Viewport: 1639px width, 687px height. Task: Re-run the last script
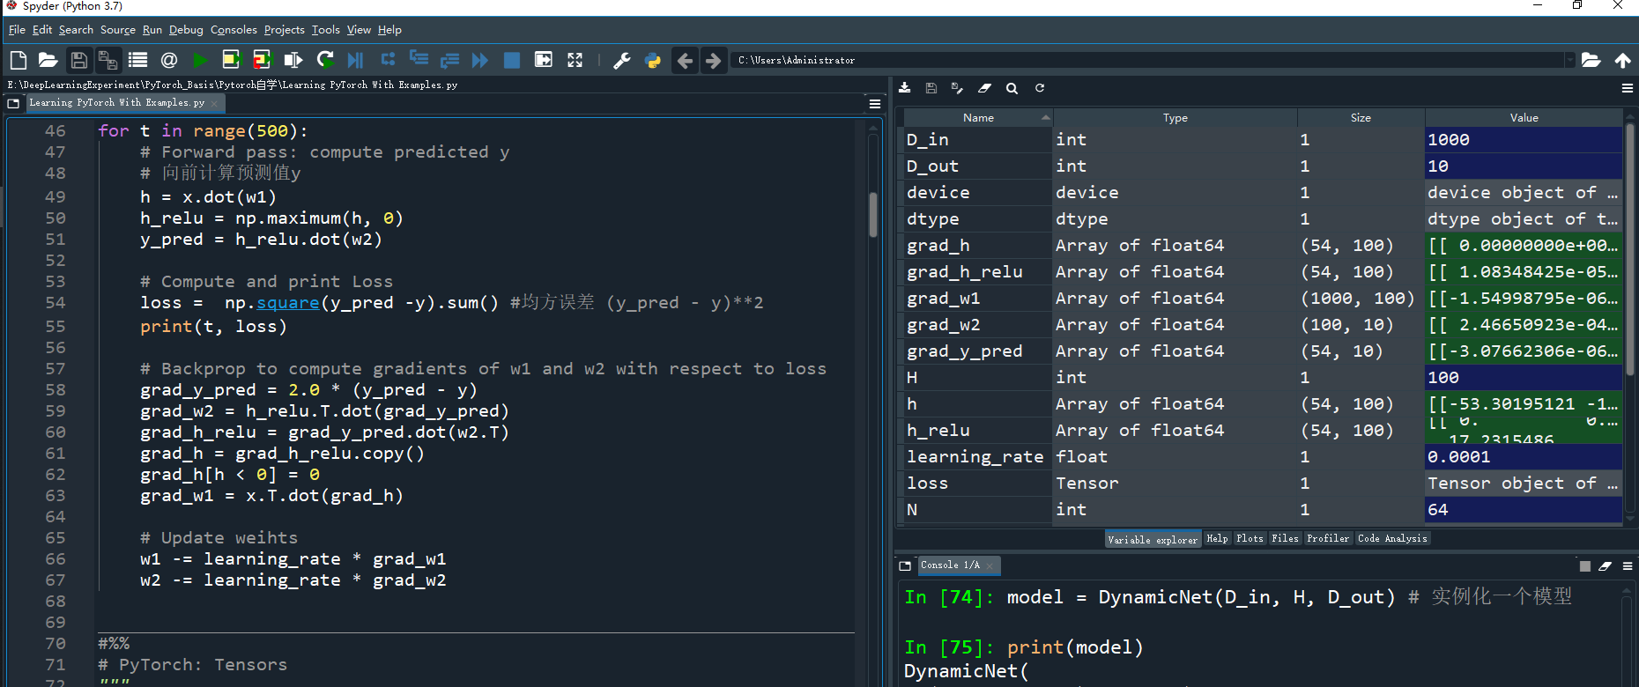click(325, 60)
